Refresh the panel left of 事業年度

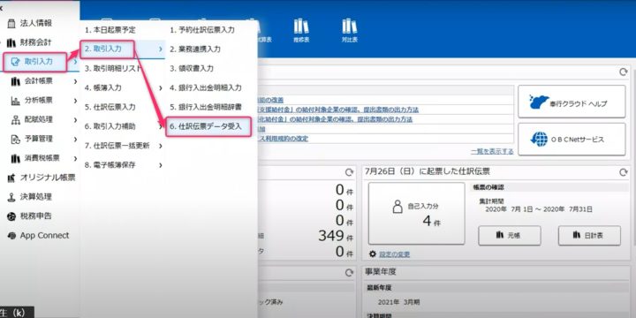click(x=349, y=273)
